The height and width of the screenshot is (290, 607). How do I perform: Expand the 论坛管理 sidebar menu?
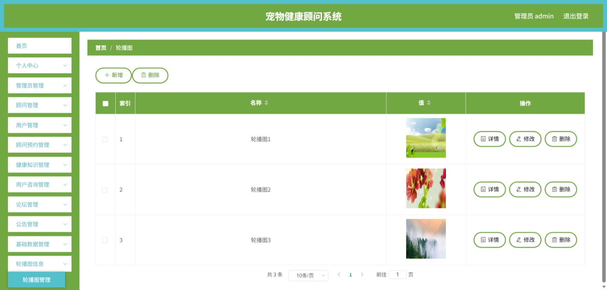[40, 204]
